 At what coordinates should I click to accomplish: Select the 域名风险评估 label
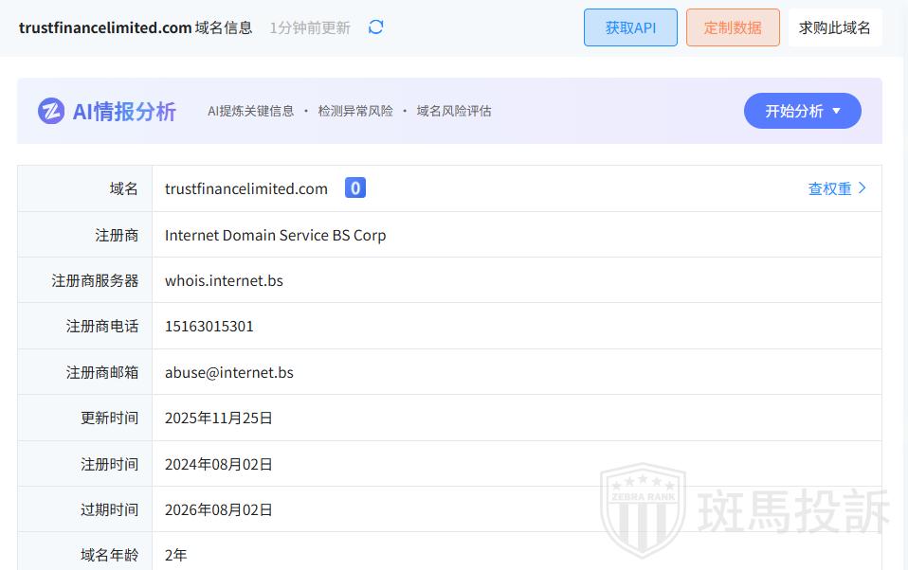pyautogui.click(x=454, y=111)
